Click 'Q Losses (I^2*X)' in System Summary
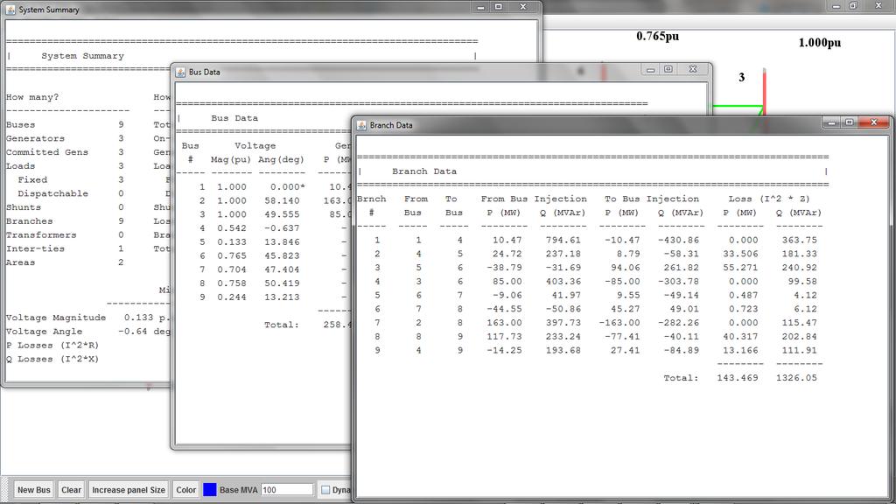Screen dimensions: 896x504 click(x=52, y=359)
